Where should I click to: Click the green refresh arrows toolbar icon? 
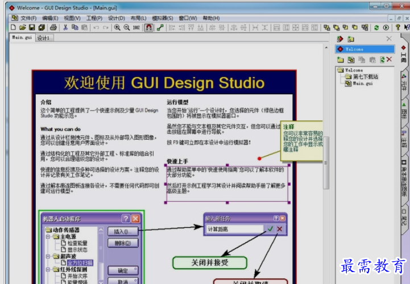point(376,27)
